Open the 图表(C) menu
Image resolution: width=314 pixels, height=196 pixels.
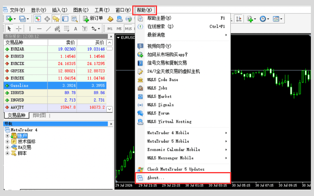(x=81, y=10)
